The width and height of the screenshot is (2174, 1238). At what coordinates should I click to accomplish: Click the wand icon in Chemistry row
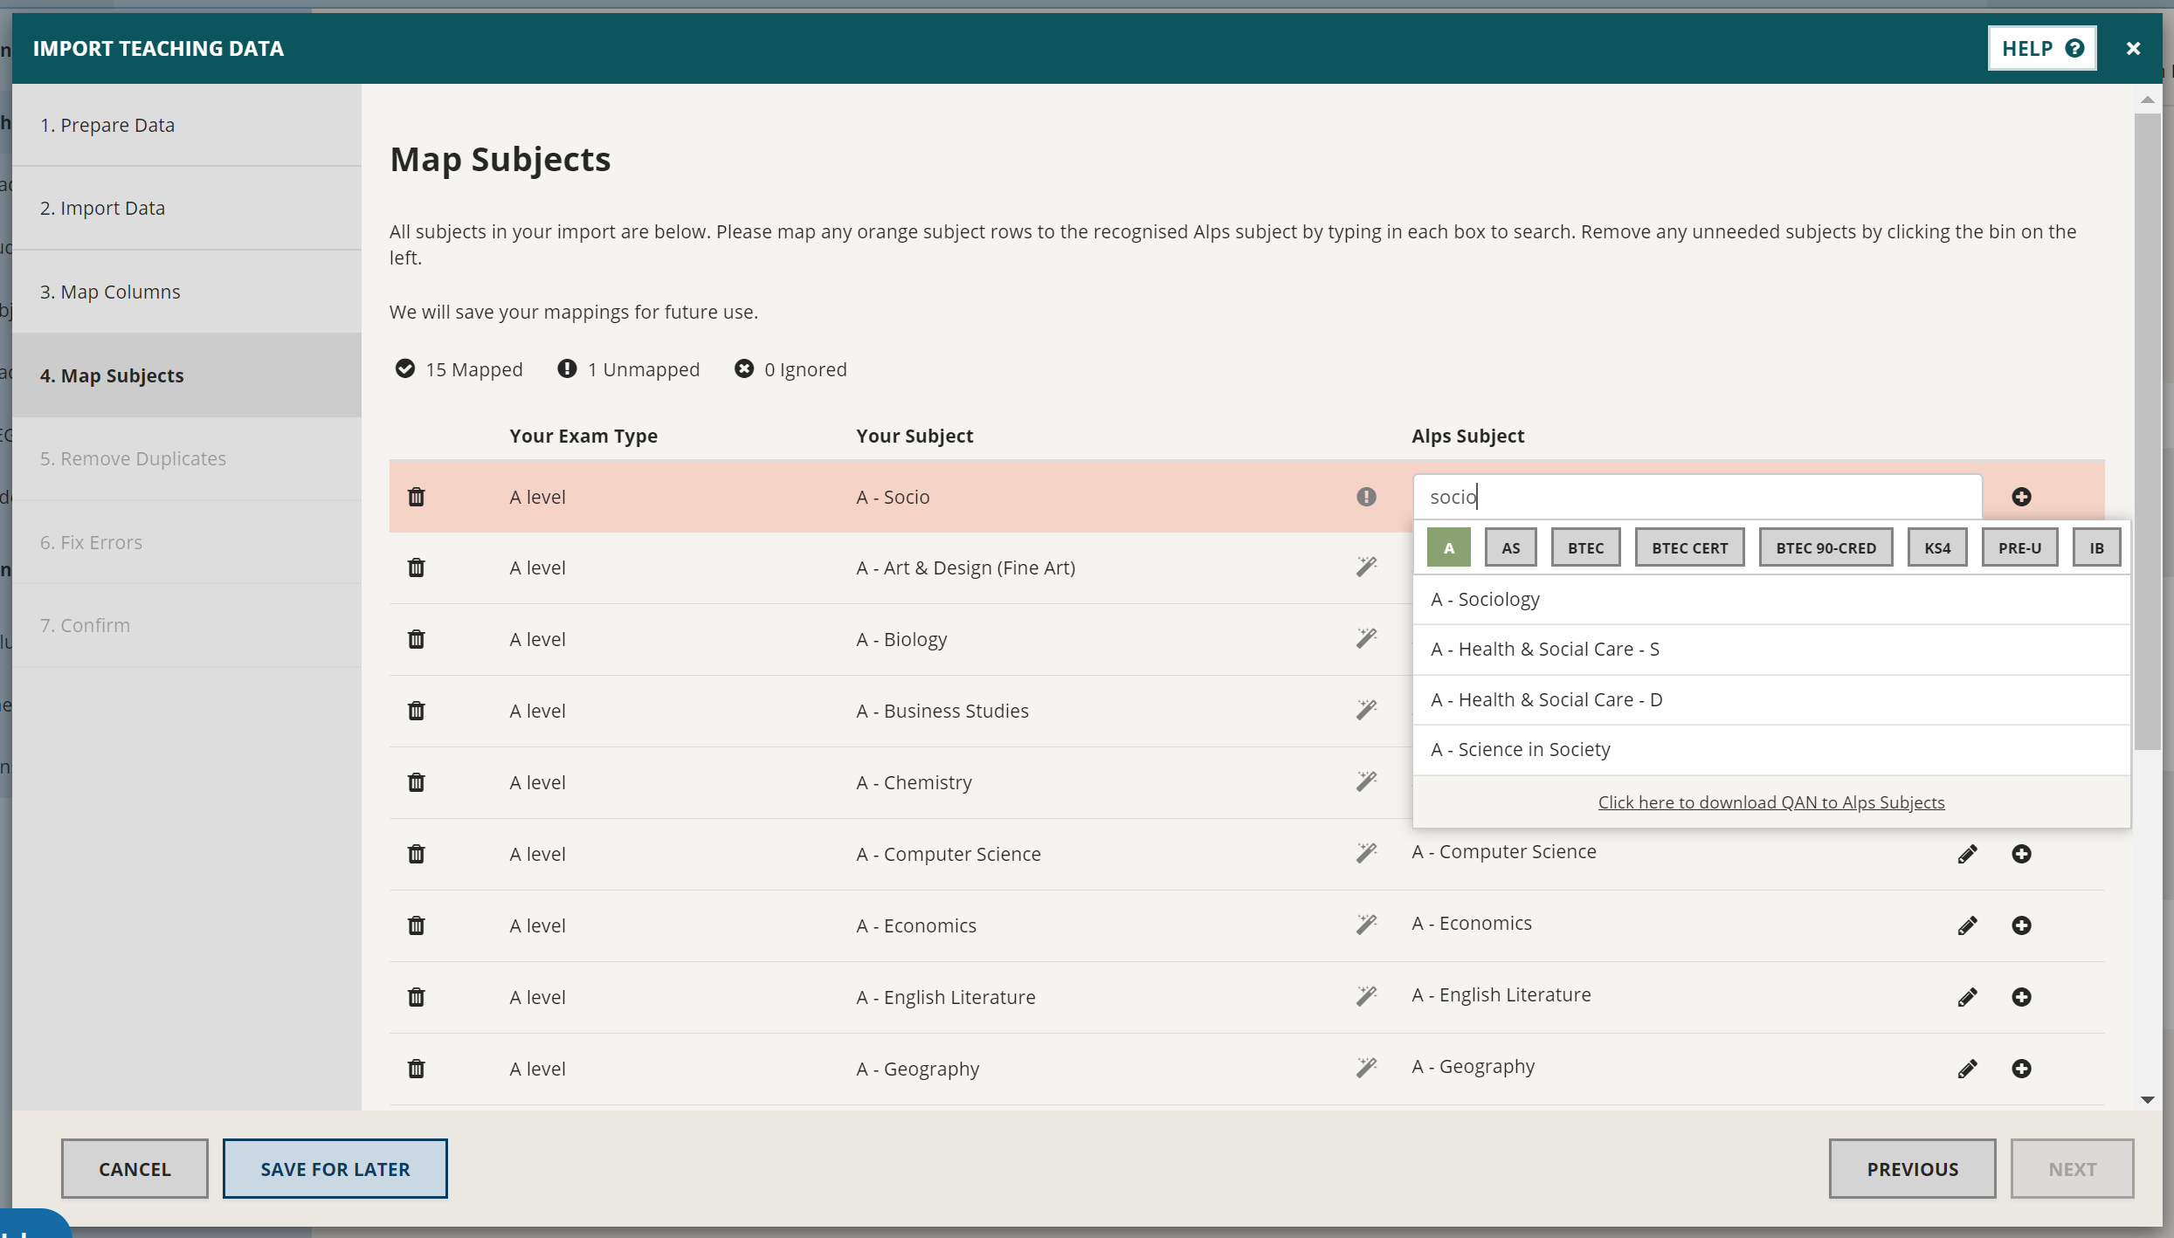click(x=1366, y=781)
